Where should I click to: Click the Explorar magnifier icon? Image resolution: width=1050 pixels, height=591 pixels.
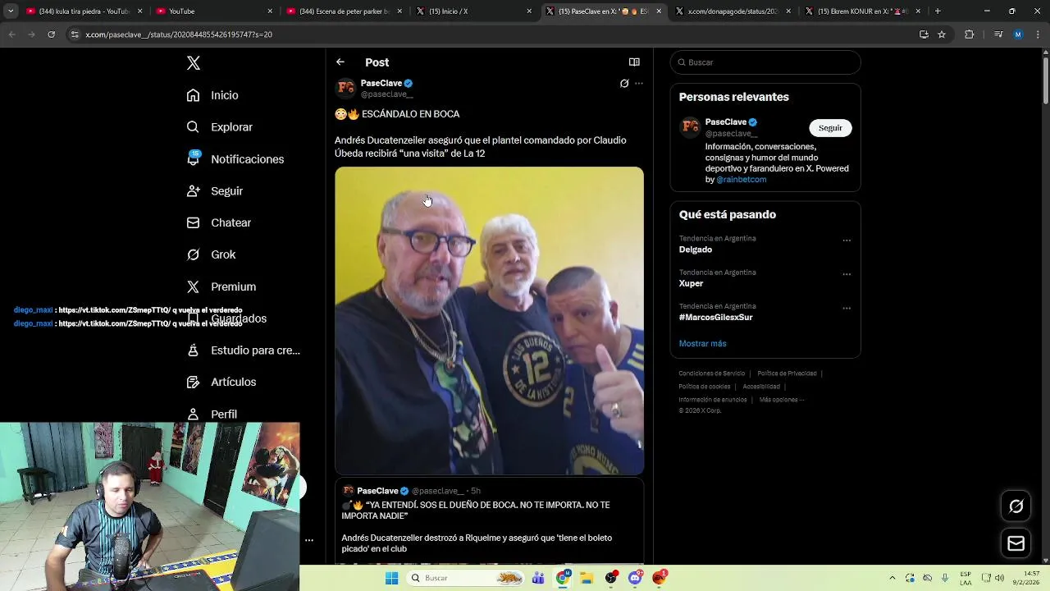(x=193, y=127)
